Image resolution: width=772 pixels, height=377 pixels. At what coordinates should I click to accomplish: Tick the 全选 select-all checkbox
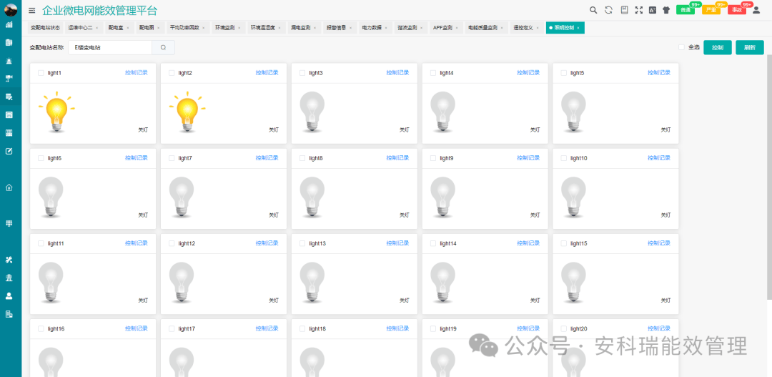click(x=681, y=47)
